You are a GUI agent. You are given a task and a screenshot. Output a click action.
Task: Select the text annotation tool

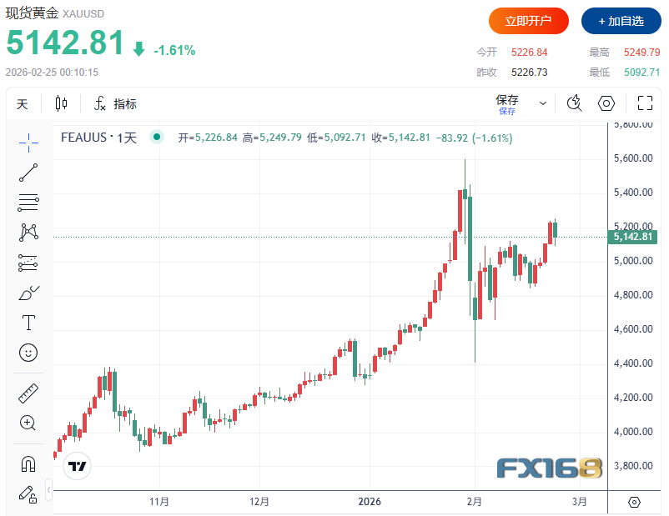pos(28,323)
